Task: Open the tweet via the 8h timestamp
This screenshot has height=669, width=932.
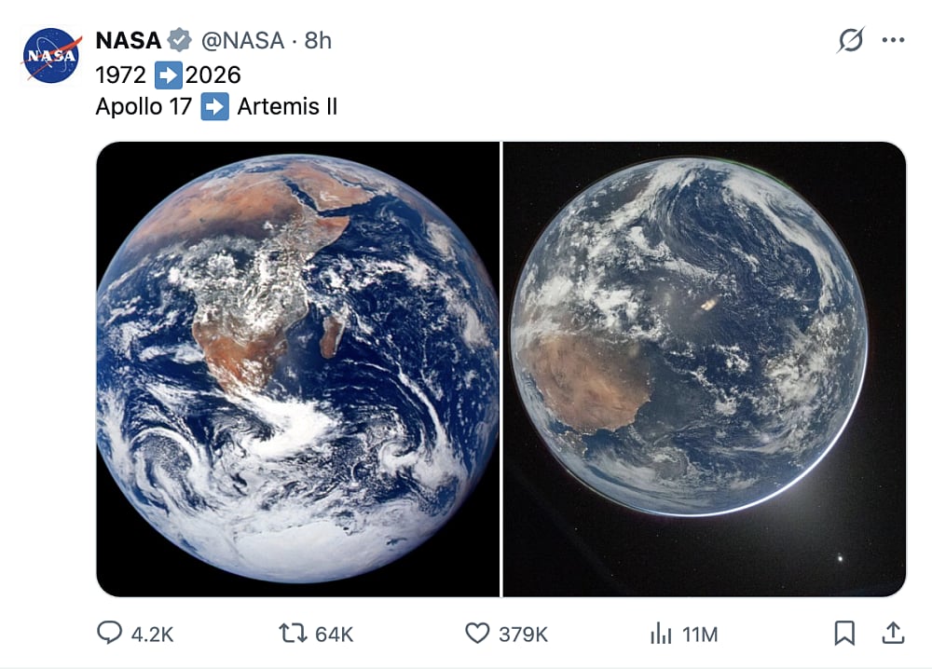Action: pyautogui.click(x=320, y=40)
